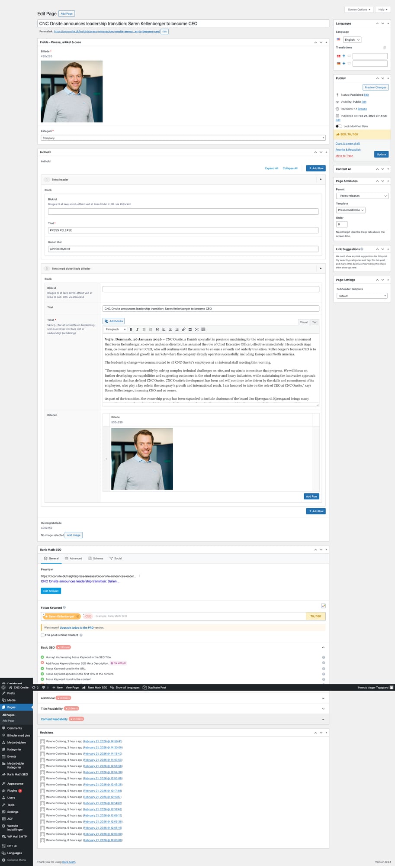Switch to Rank Math Schema tab
Screen dimensions: 395x866
point(96,559)
